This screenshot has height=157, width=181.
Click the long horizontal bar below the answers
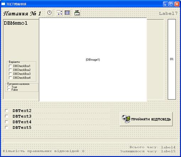pos(90,140)
